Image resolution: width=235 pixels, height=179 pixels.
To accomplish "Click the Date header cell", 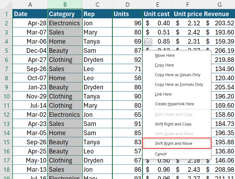I will [x=30, y=14].
